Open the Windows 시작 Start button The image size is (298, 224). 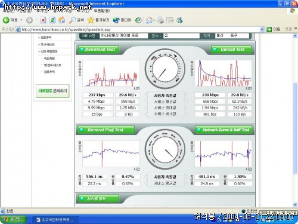pos(13,220)
